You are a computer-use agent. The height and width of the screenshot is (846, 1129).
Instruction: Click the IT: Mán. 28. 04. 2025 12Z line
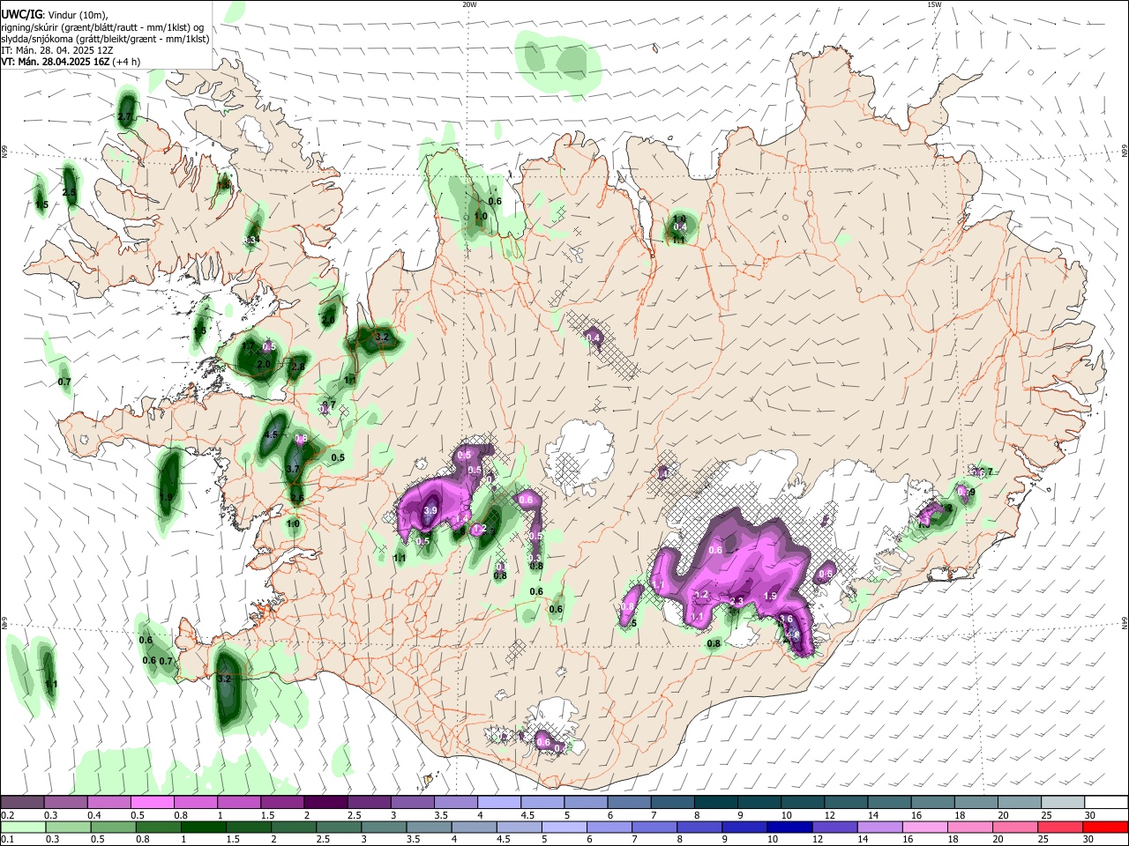[x=57, y=50]
